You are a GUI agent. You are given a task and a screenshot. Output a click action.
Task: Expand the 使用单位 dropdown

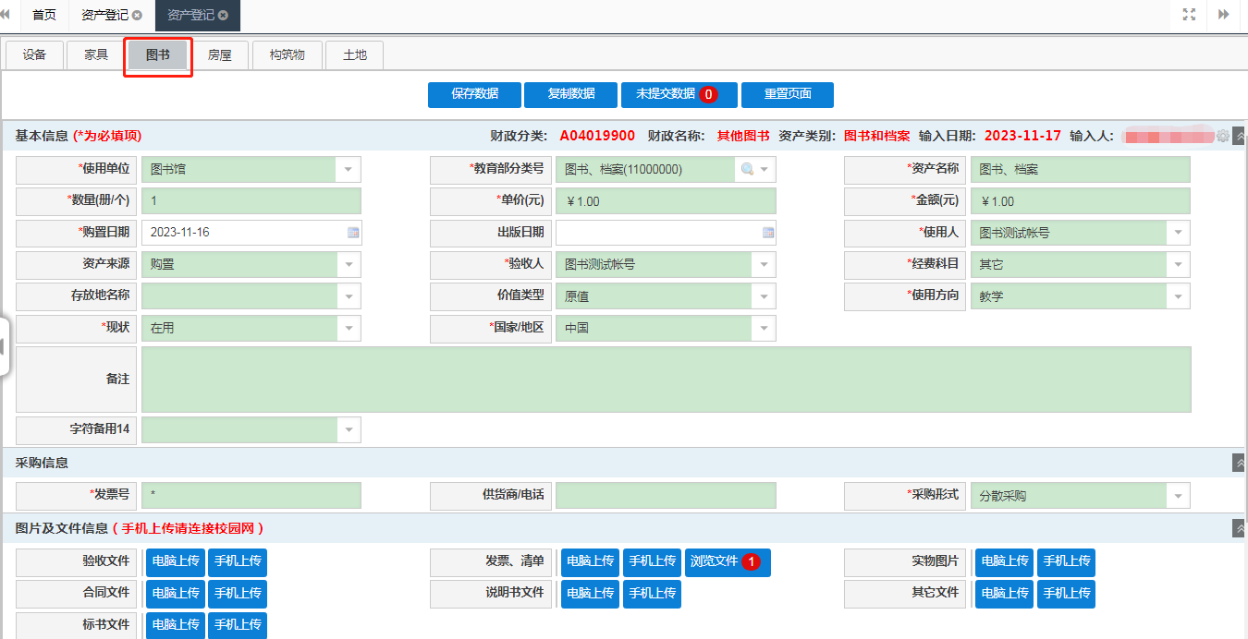(349, 170)
